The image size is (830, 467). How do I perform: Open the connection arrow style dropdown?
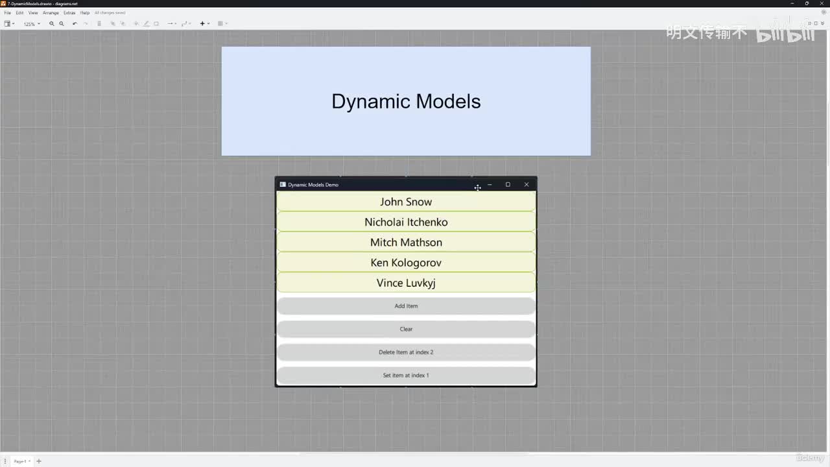(171, 24)
